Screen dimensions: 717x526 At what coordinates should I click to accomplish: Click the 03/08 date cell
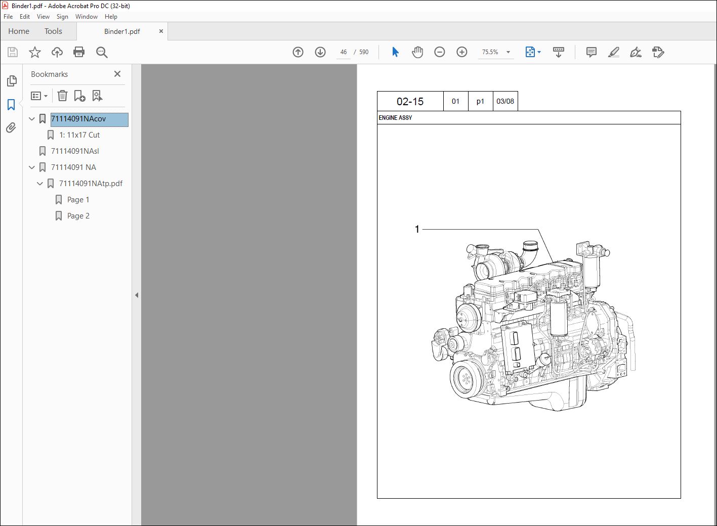pyautogui.click(x=505, y=101)
